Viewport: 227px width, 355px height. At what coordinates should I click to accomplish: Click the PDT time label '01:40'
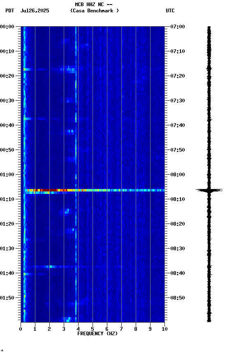coord(7,273)
